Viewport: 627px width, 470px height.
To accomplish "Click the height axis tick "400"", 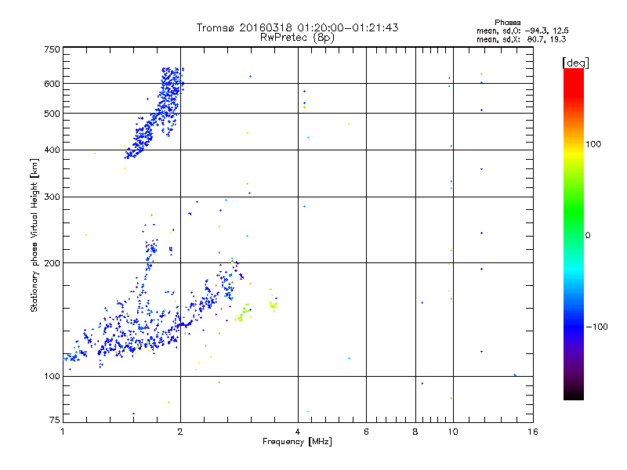I will tap(52, 150).
